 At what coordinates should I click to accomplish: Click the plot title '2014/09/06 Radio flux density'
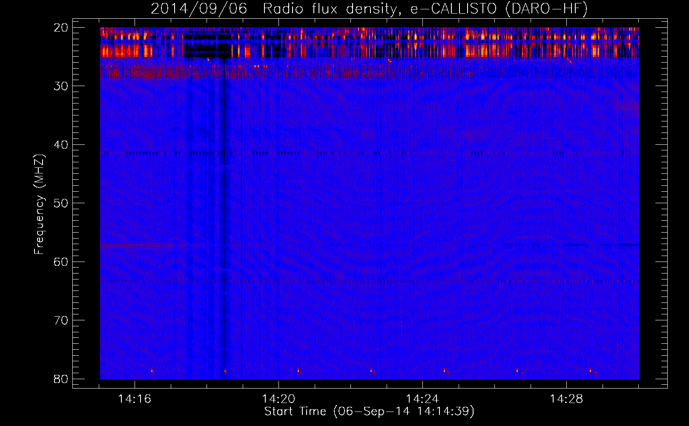click(x=369, y=9)
